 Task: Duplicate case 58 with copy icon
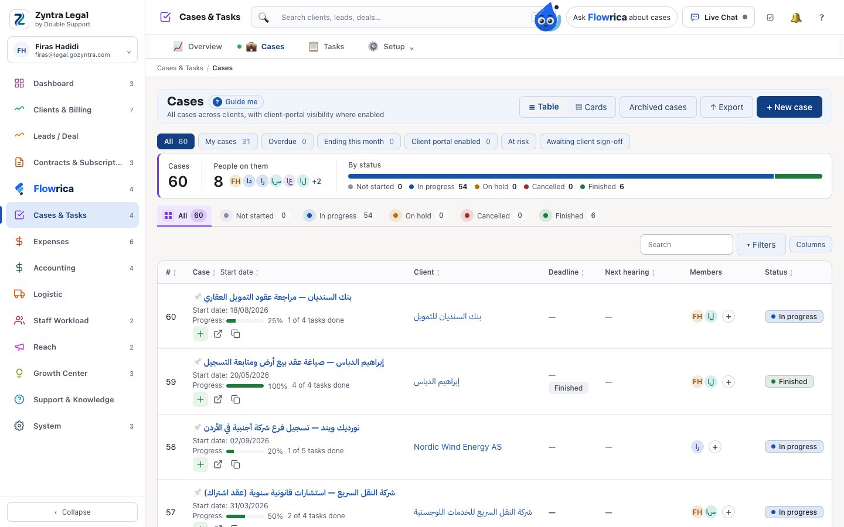click(x=236, y=464)
